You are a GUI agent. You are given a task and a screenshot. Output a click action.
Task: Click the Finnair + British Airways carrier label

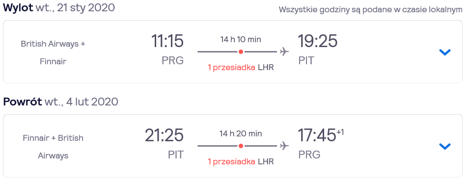tap(53, 147)
